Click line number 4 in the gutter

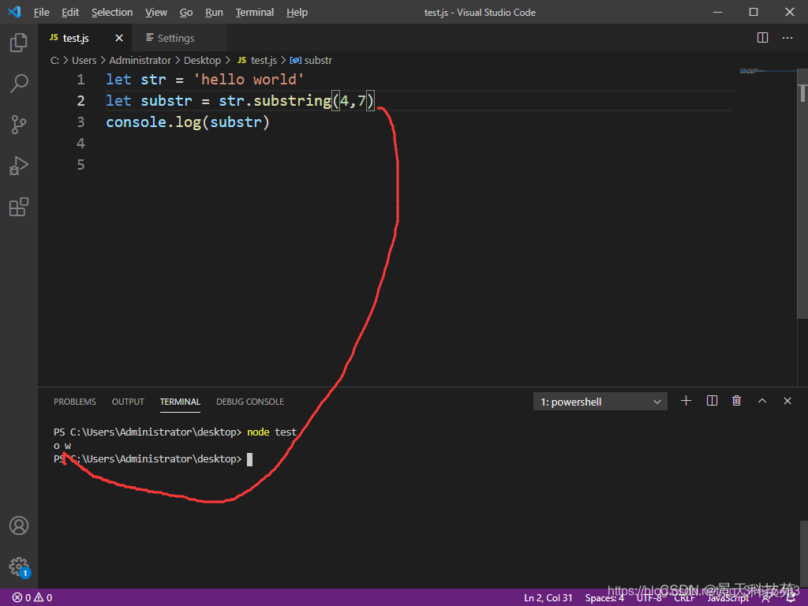(81, 144)
